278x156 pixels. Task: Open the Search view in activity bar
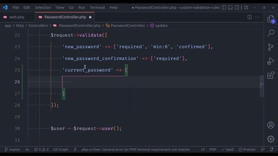tap(271, 33)
